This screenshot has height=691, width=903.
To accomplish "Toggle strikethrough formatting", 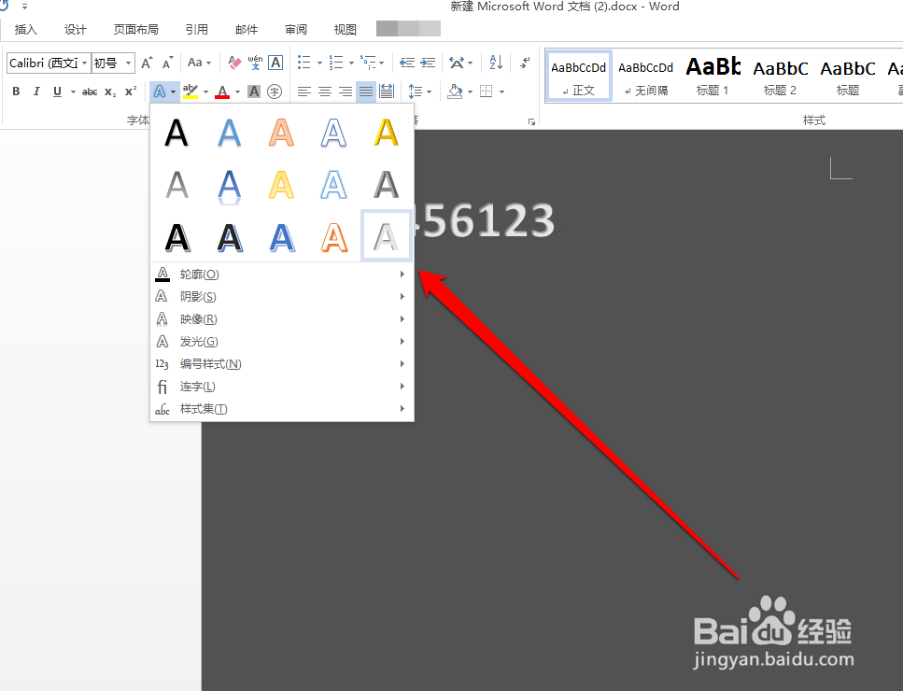I will [90, 92].
